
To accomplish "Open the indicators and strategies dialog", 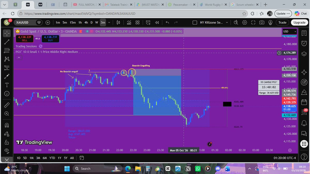I will [x=129, y=22].
